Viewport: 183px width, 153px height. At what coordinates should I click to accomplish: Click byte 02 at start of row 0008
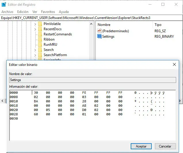coord(36,97)
